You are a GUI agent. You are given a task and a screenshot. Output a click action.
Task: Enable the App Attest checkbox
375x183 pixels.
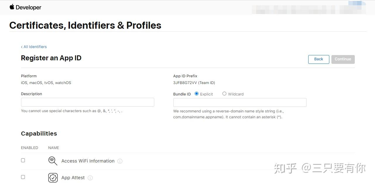(23, 177)
